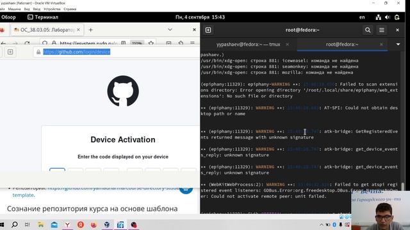This screenshot has height=230, width=410.
Task: Click the Firefox back arrow
Action: [3, 43]
